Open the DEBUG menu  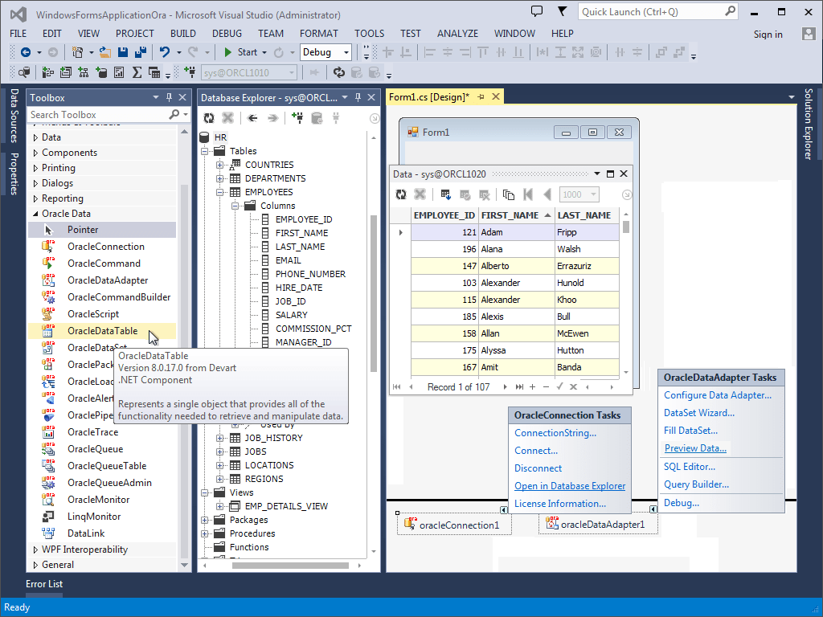click(227, 33)
